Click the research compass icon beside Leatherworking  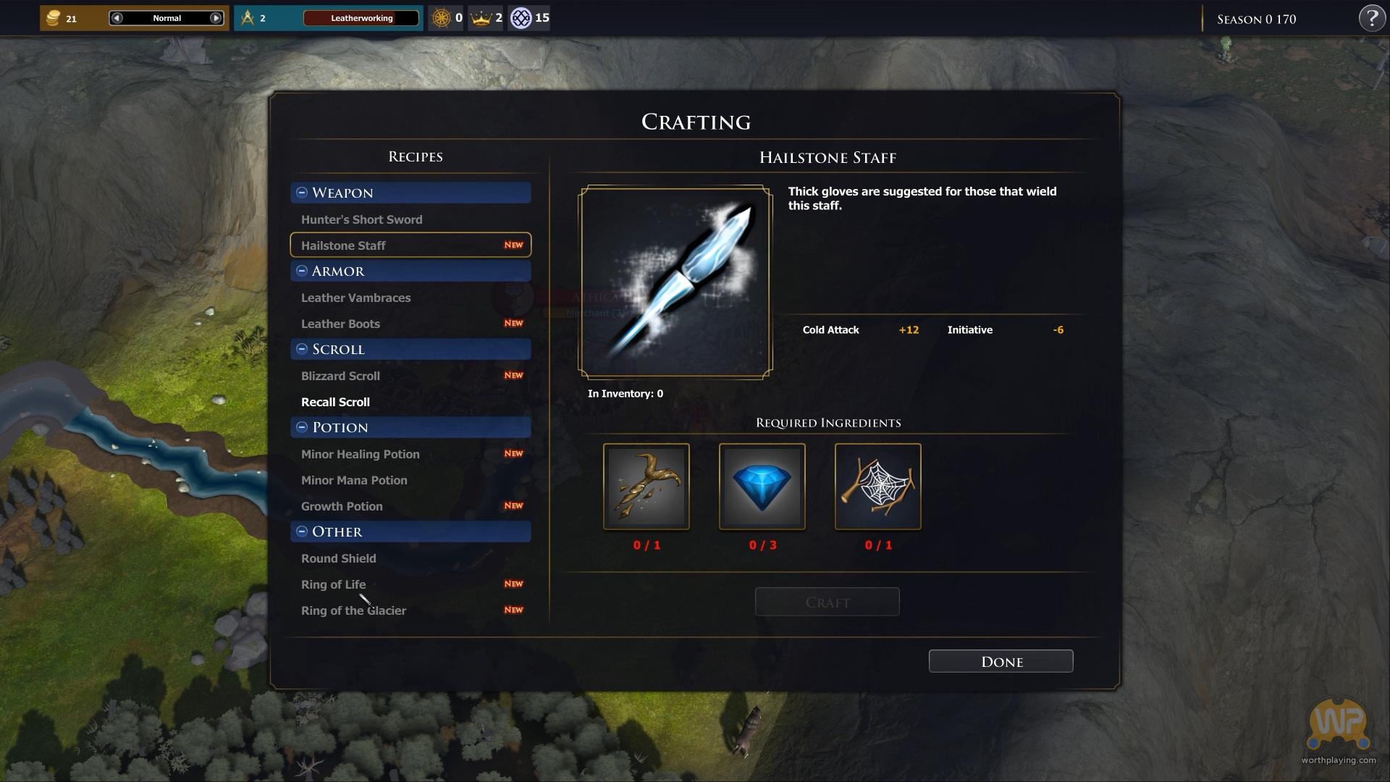pyautogui.click(x=248, y=18)
